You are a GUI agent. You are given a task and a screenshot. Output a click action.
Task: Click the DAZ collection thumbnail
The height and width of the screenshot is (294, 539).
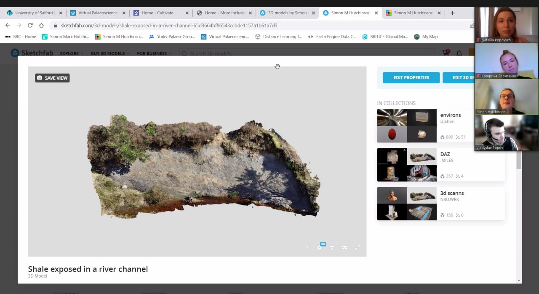coord(407,165)
